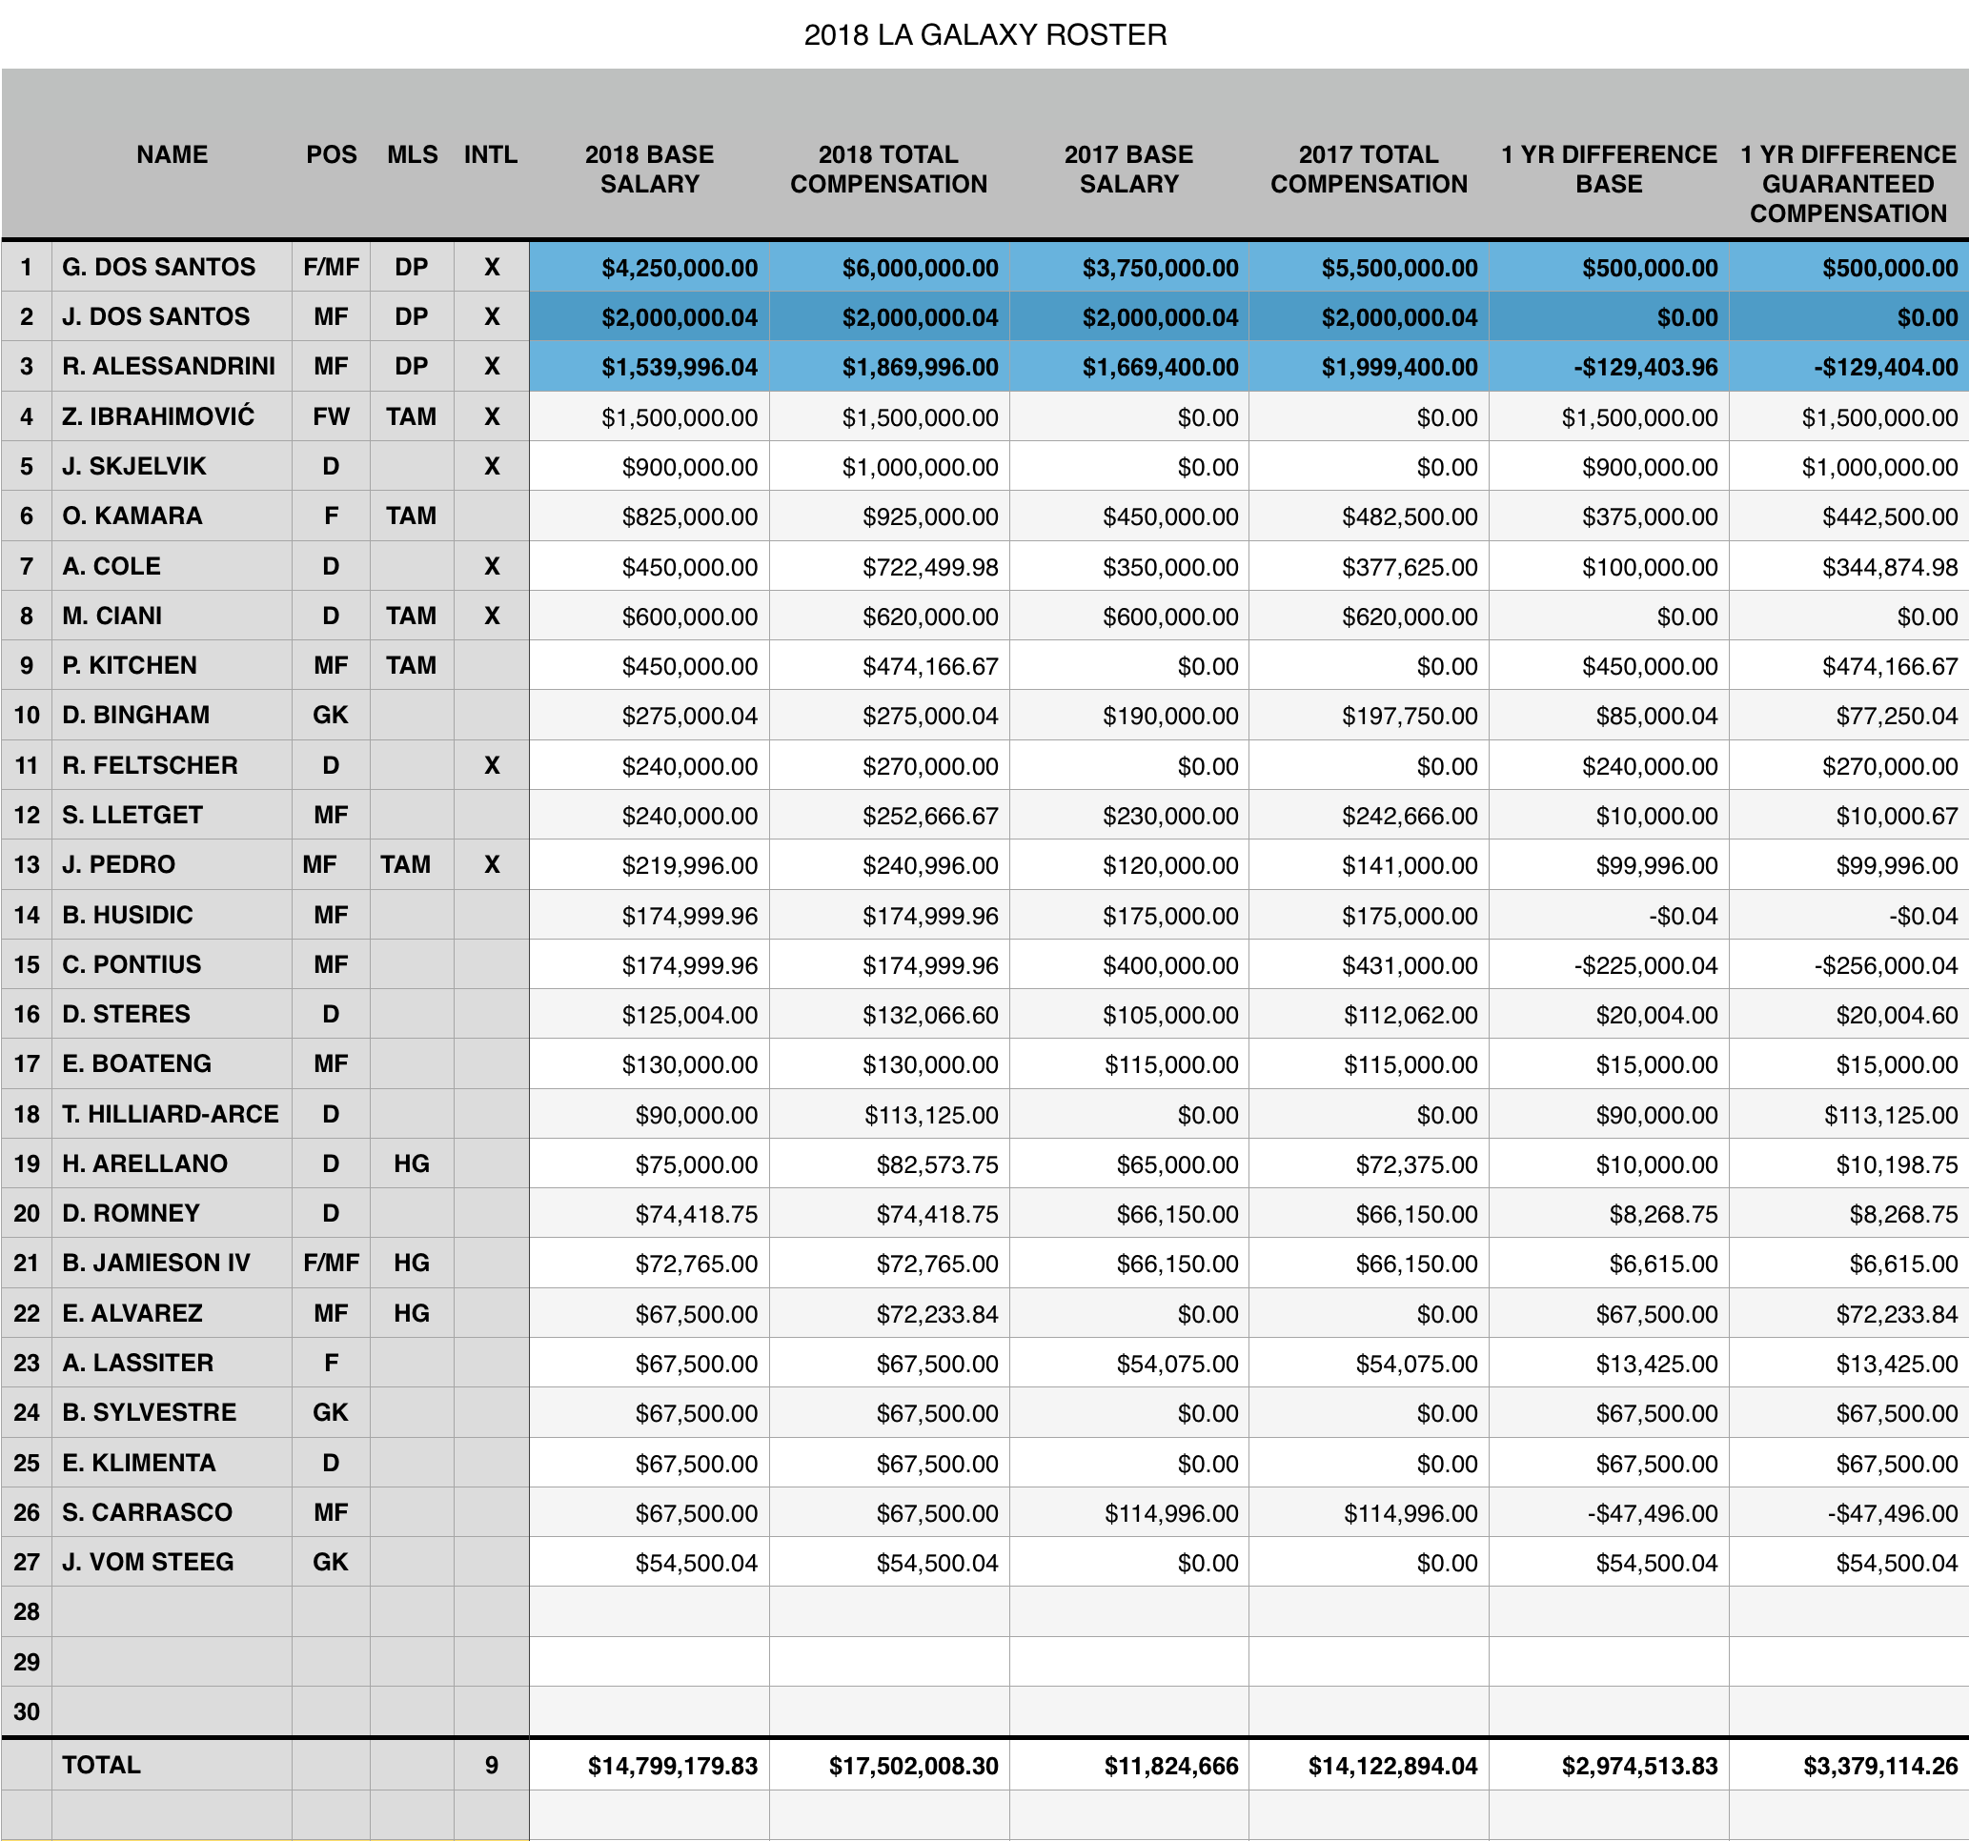Select the '2018 TOTAL COMPENSATION' header
Screen dimensions: 1969x1841
[888, 170]
